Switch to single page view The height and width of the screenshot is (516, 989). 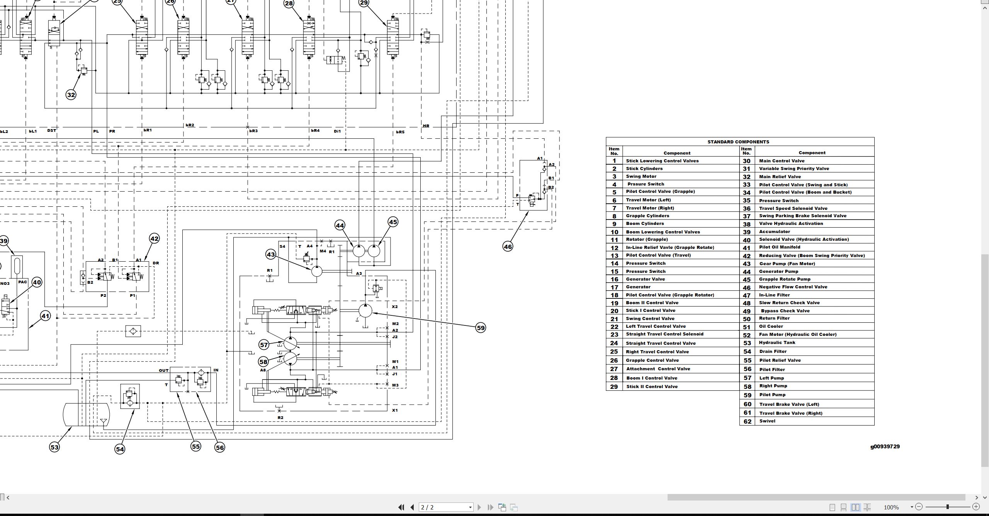833,507
